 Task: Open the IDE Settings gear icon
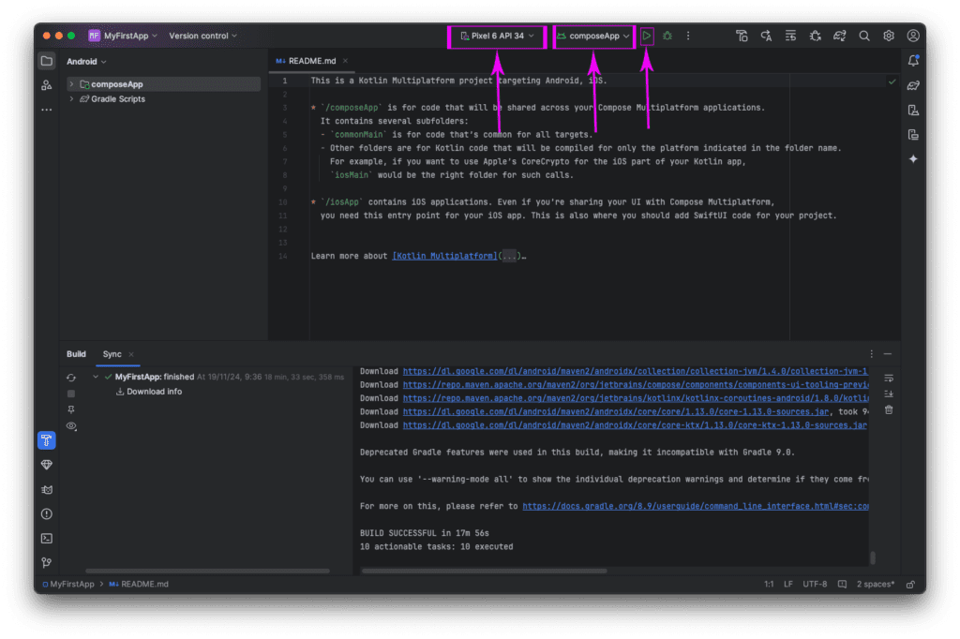point(889,36)
